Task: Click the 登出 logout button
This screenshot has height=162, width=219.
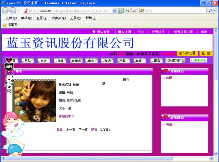Action: coord(206,53)
